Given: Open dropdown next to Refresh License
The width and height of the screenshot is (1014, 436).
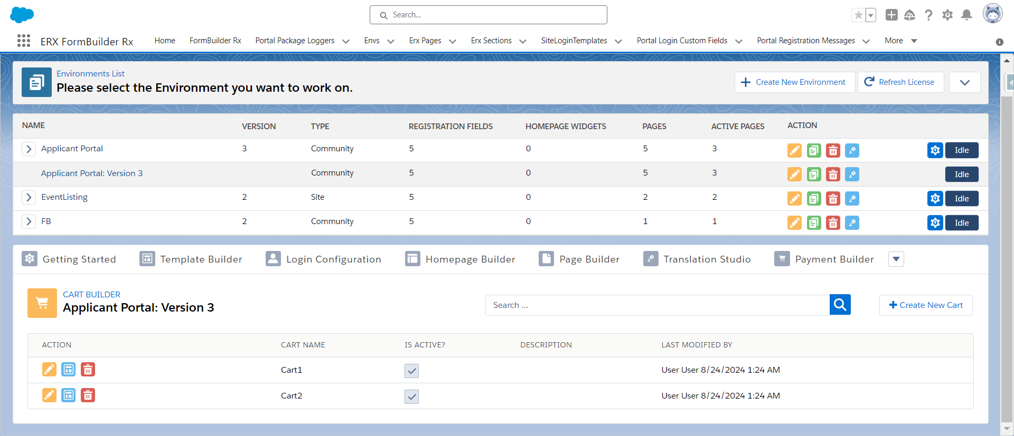Looking at the screenshot, I should [964, 82].
